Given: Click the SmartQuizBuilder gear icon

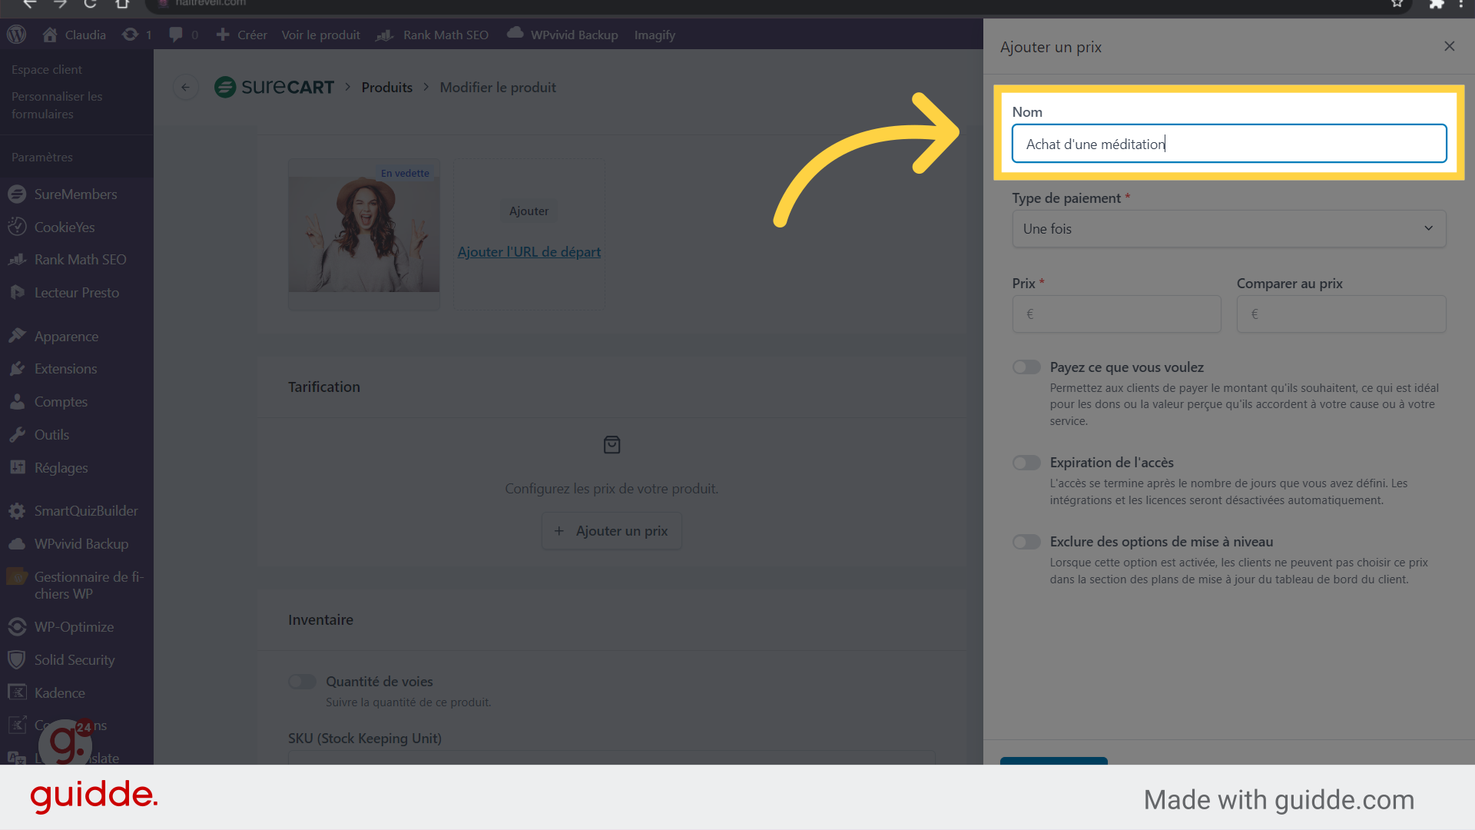Looking at the screenshot, I should tap(17, 511).
